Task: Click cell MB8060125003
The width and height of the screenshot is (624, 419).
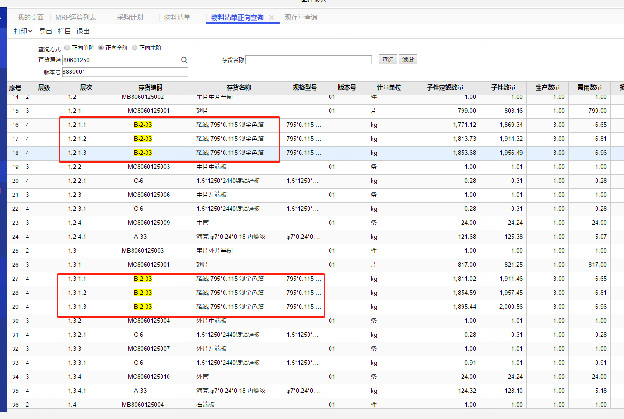Action: pyautogui.click(x=143, y=251)
